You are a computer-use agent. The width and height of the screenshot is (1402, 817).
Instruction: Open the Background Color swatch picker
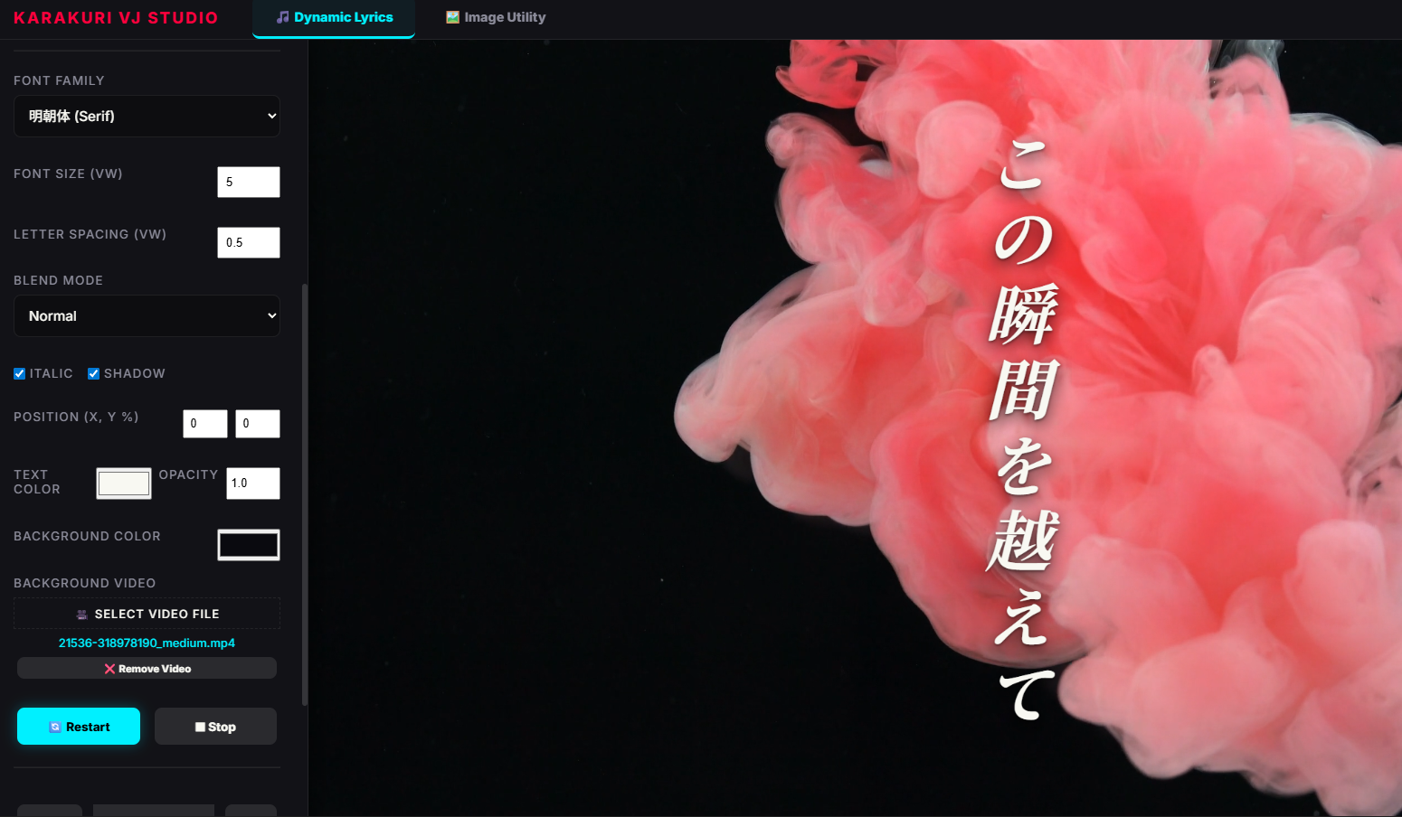pyautogui.click(x=248, y=544)
